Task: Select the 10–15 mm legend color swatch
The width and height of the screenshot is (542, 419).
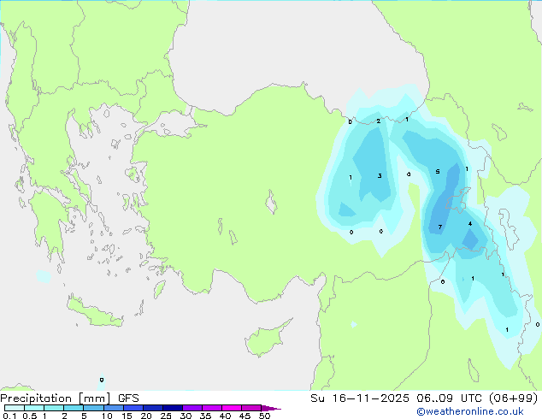Action: 113,408
